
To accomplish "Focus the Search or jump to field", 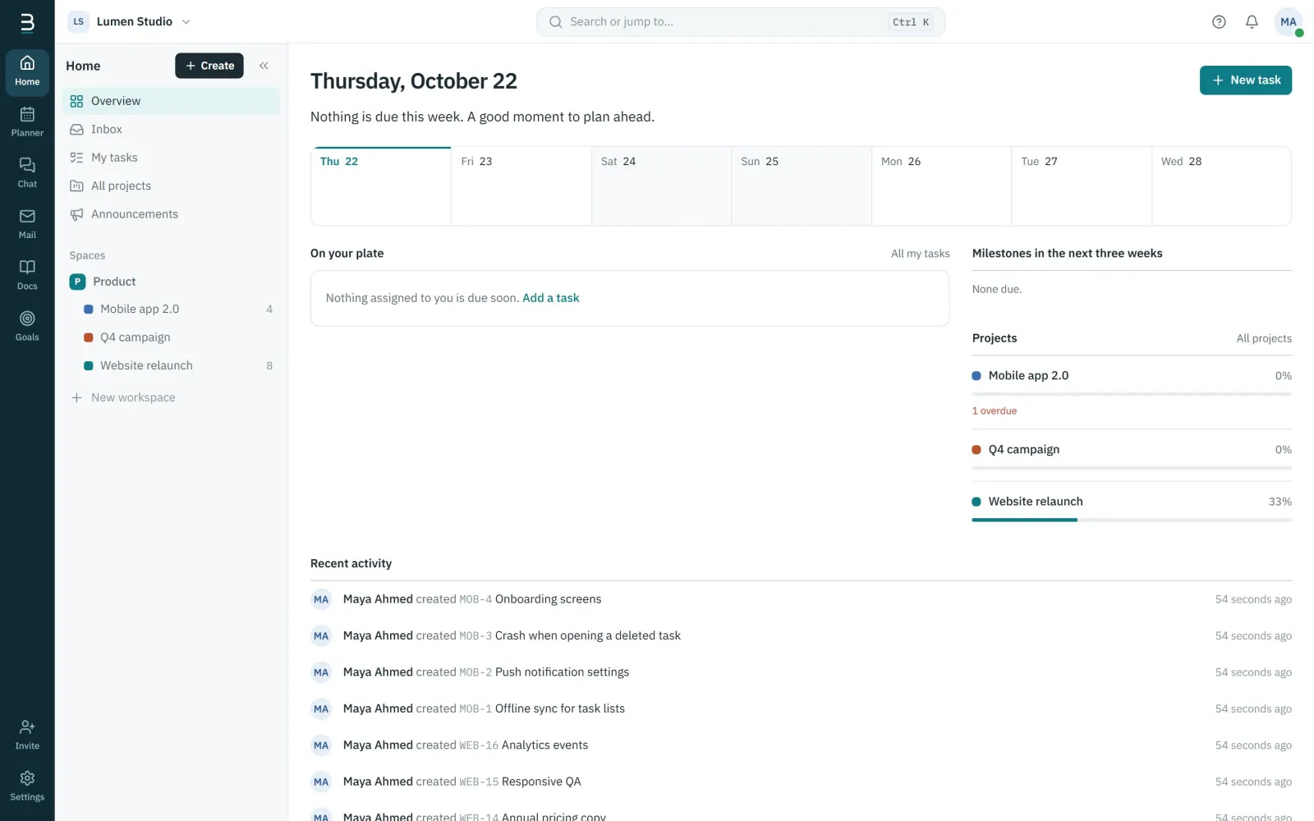I will click(x=740, y=22).
